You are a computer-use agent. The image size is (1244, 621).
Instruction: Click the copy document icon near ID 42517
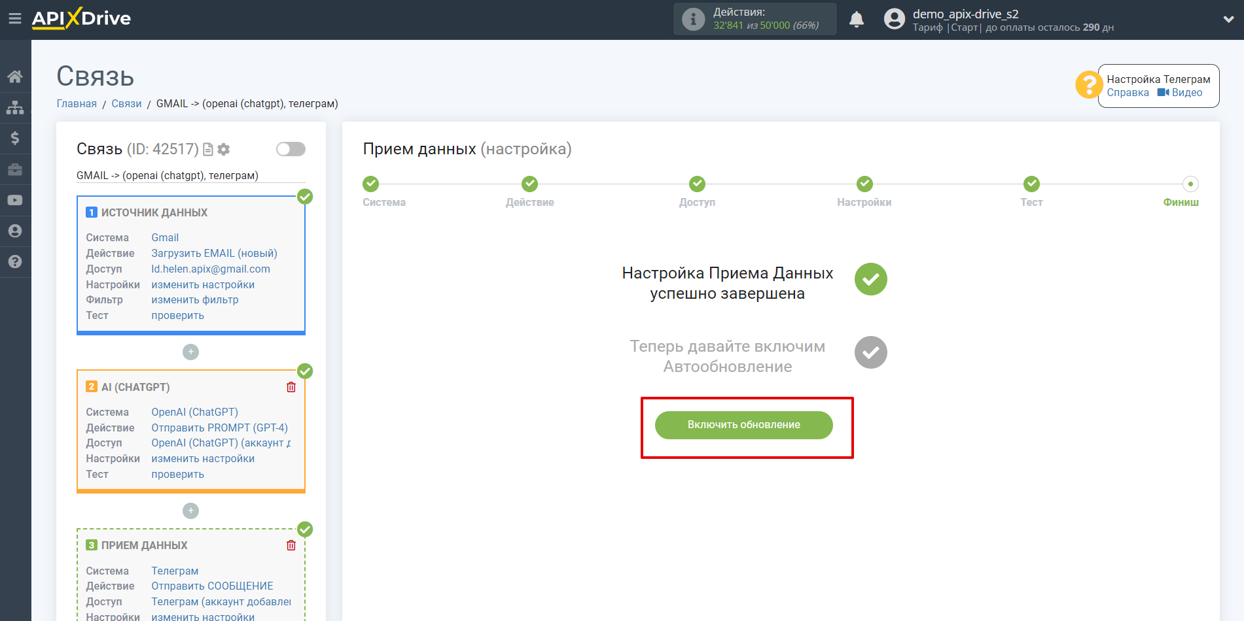pyautogui.click(x=208, y=150)
